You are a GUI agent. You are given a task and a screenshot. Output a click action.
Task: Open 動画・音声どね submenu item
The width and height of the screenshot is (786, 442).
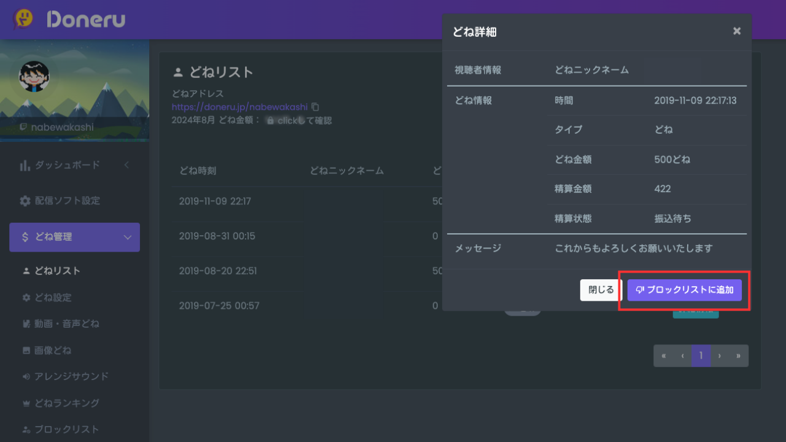(66, 324)
